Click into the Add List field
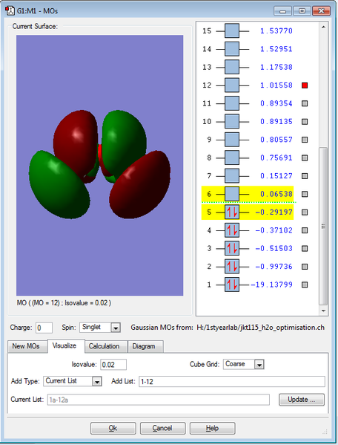Viewport: 338px width, 445px height. point(232,381)
